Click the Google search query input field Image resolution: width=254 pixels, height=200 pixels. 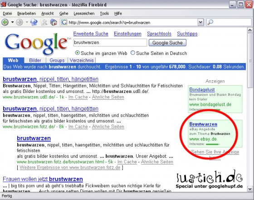(110, 43)
